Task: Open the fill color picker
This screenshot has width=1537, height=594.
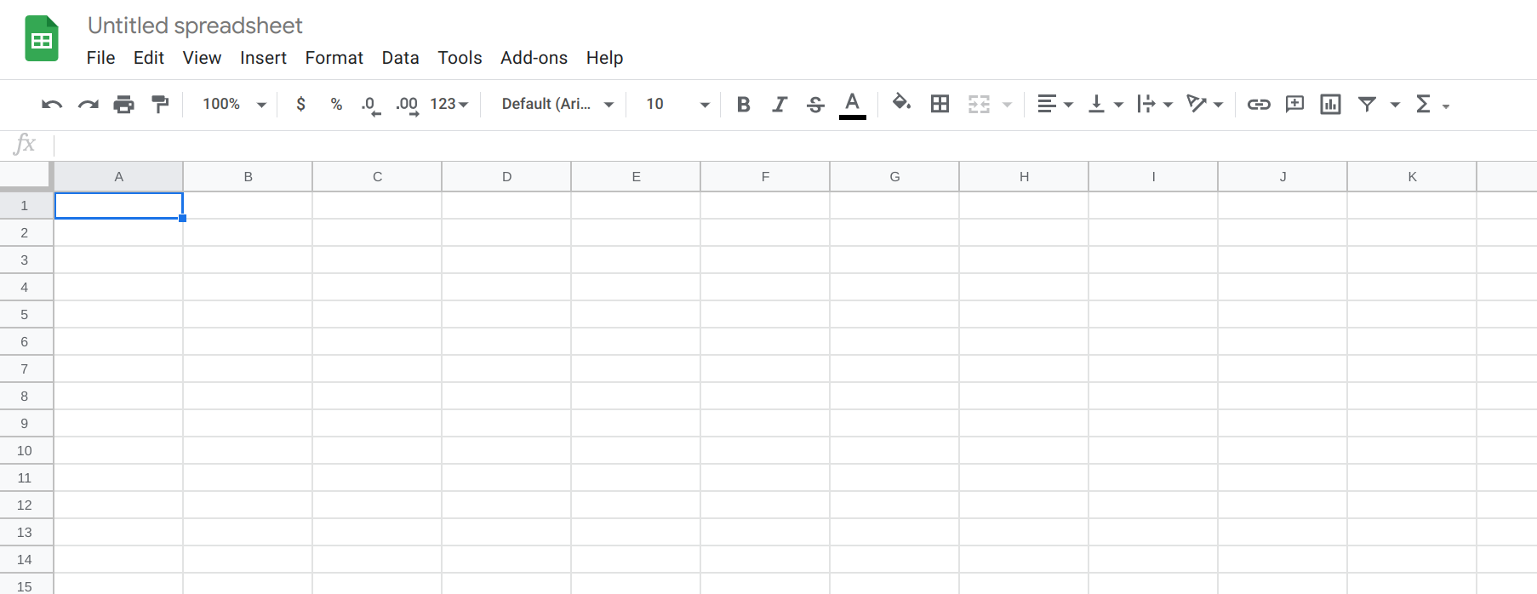Action: [901, 104]
